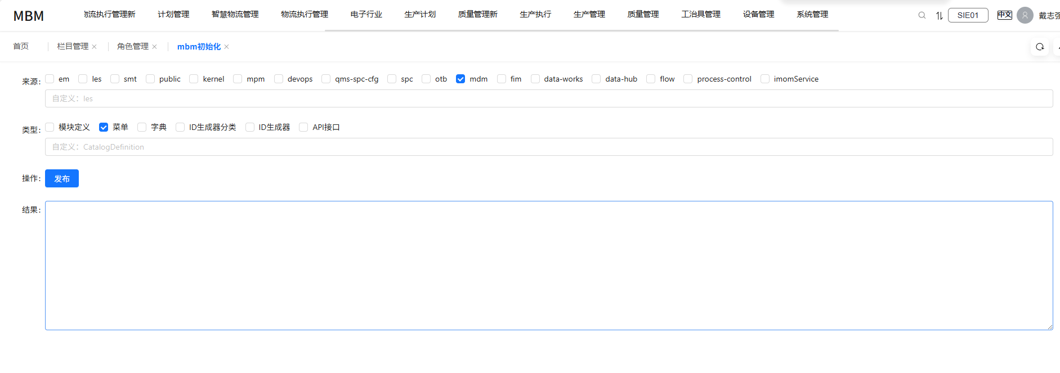Click the 发布 publish button

[x=62, y=178]
